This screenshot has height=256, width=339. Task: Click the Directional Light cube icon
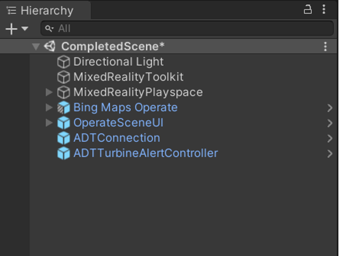click(64, 62)
